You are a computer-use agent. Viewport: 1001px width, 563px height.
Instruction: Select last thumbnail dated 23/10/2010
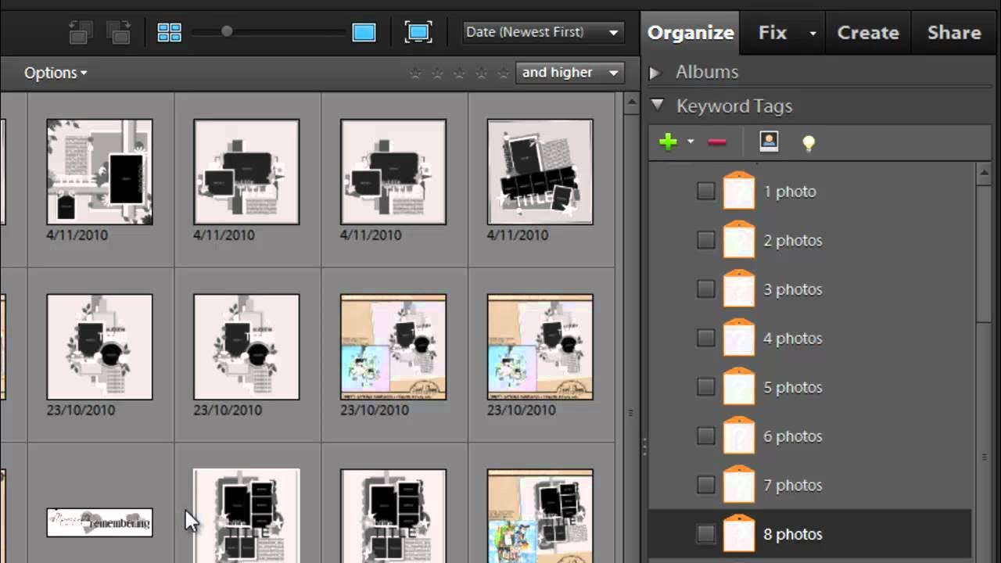point(540,347)
